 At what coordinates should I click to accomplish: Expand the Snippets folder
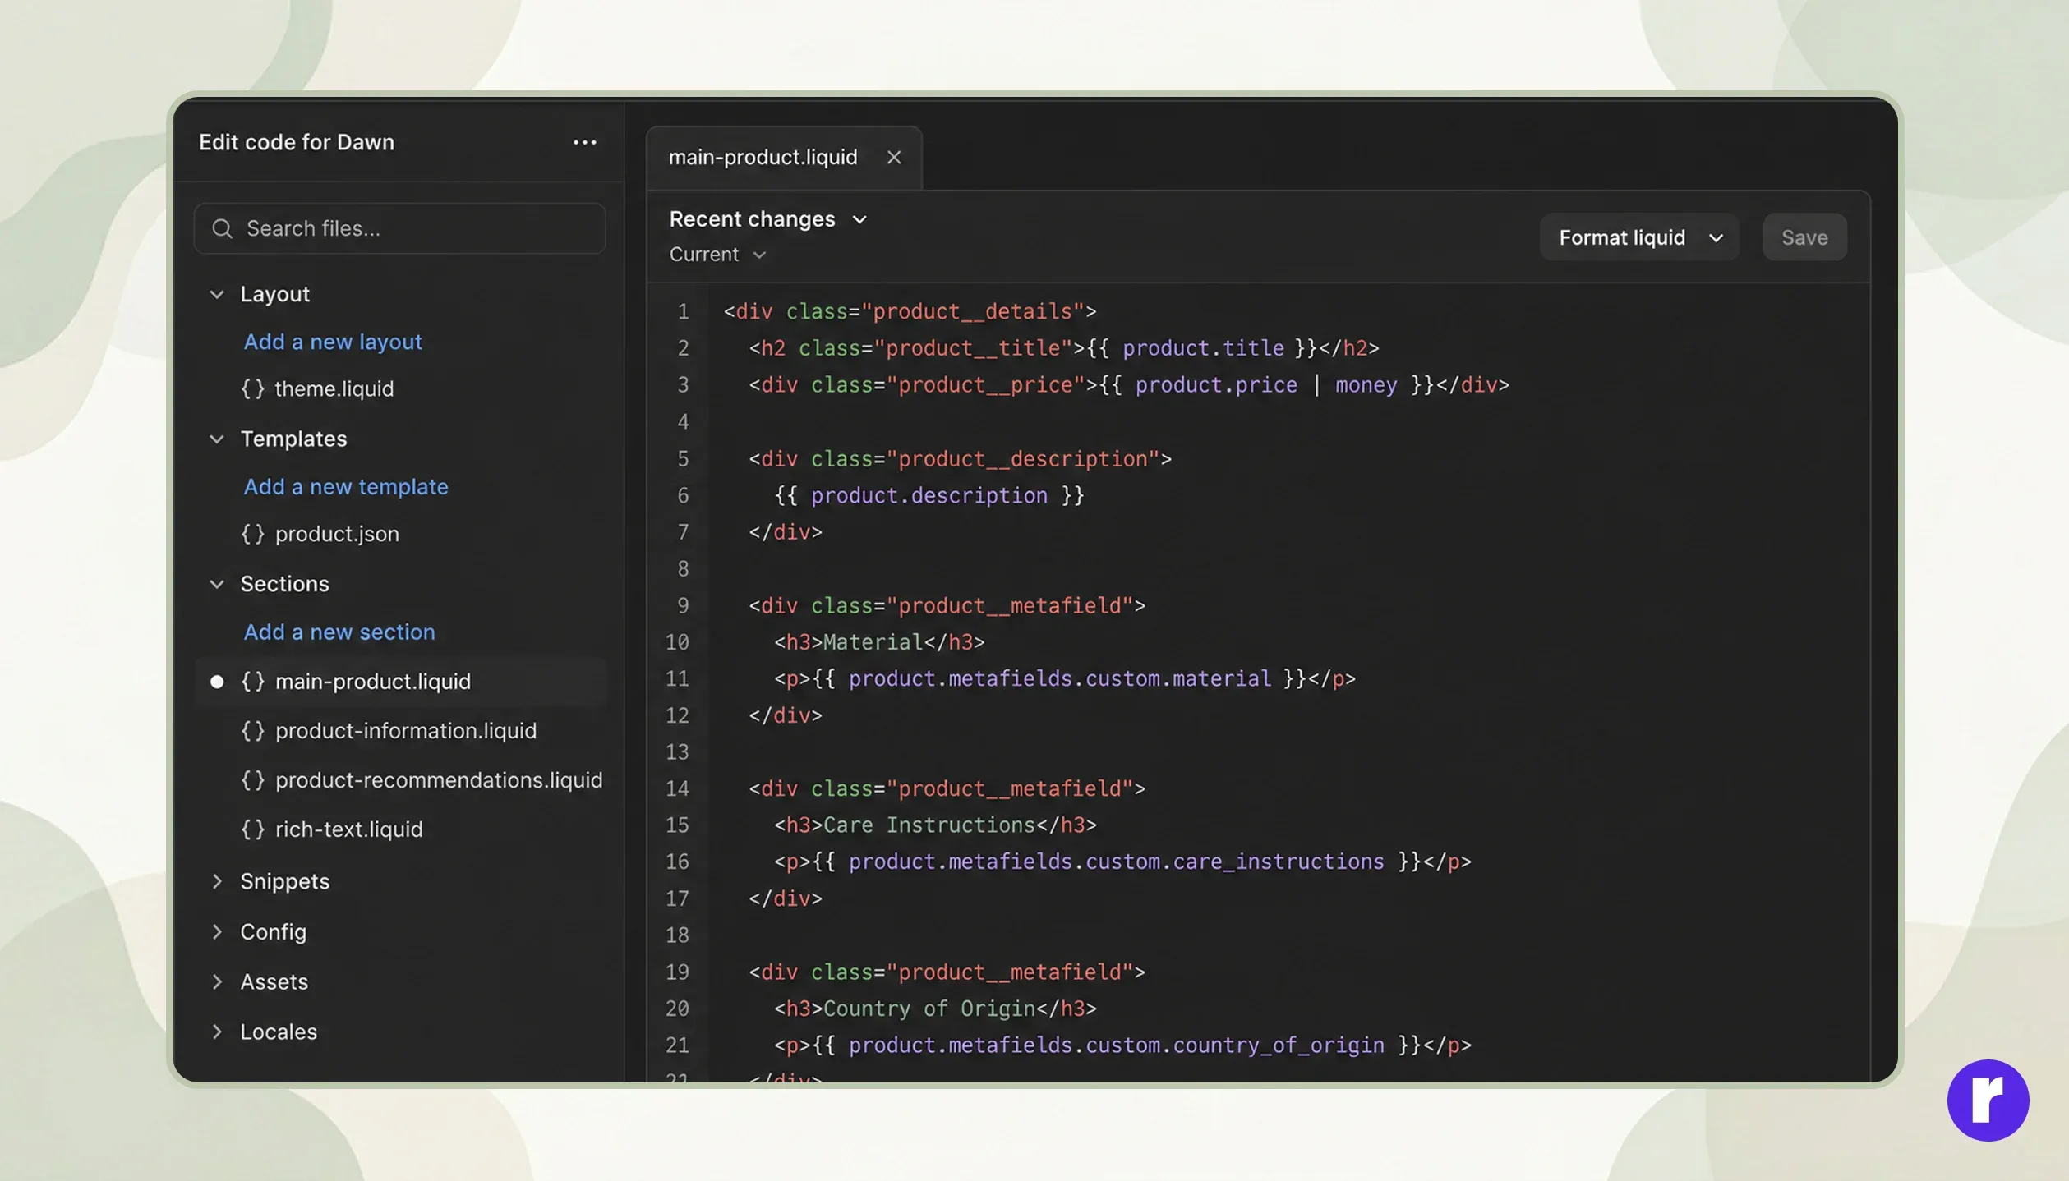click(x=217, y=881)
